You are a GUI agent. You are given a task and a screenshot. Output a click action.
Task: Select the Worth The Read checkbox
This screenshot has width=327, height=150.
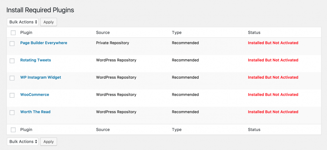click(x=12, y=112)
